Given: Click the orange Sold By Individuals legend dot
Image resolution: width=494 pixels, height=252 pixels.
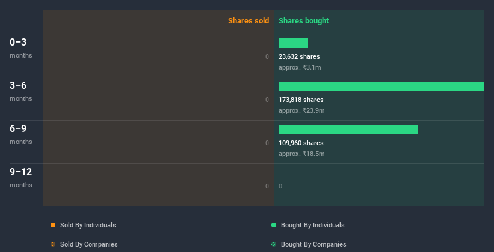Looking at the screenshot, I should (53, 225).
